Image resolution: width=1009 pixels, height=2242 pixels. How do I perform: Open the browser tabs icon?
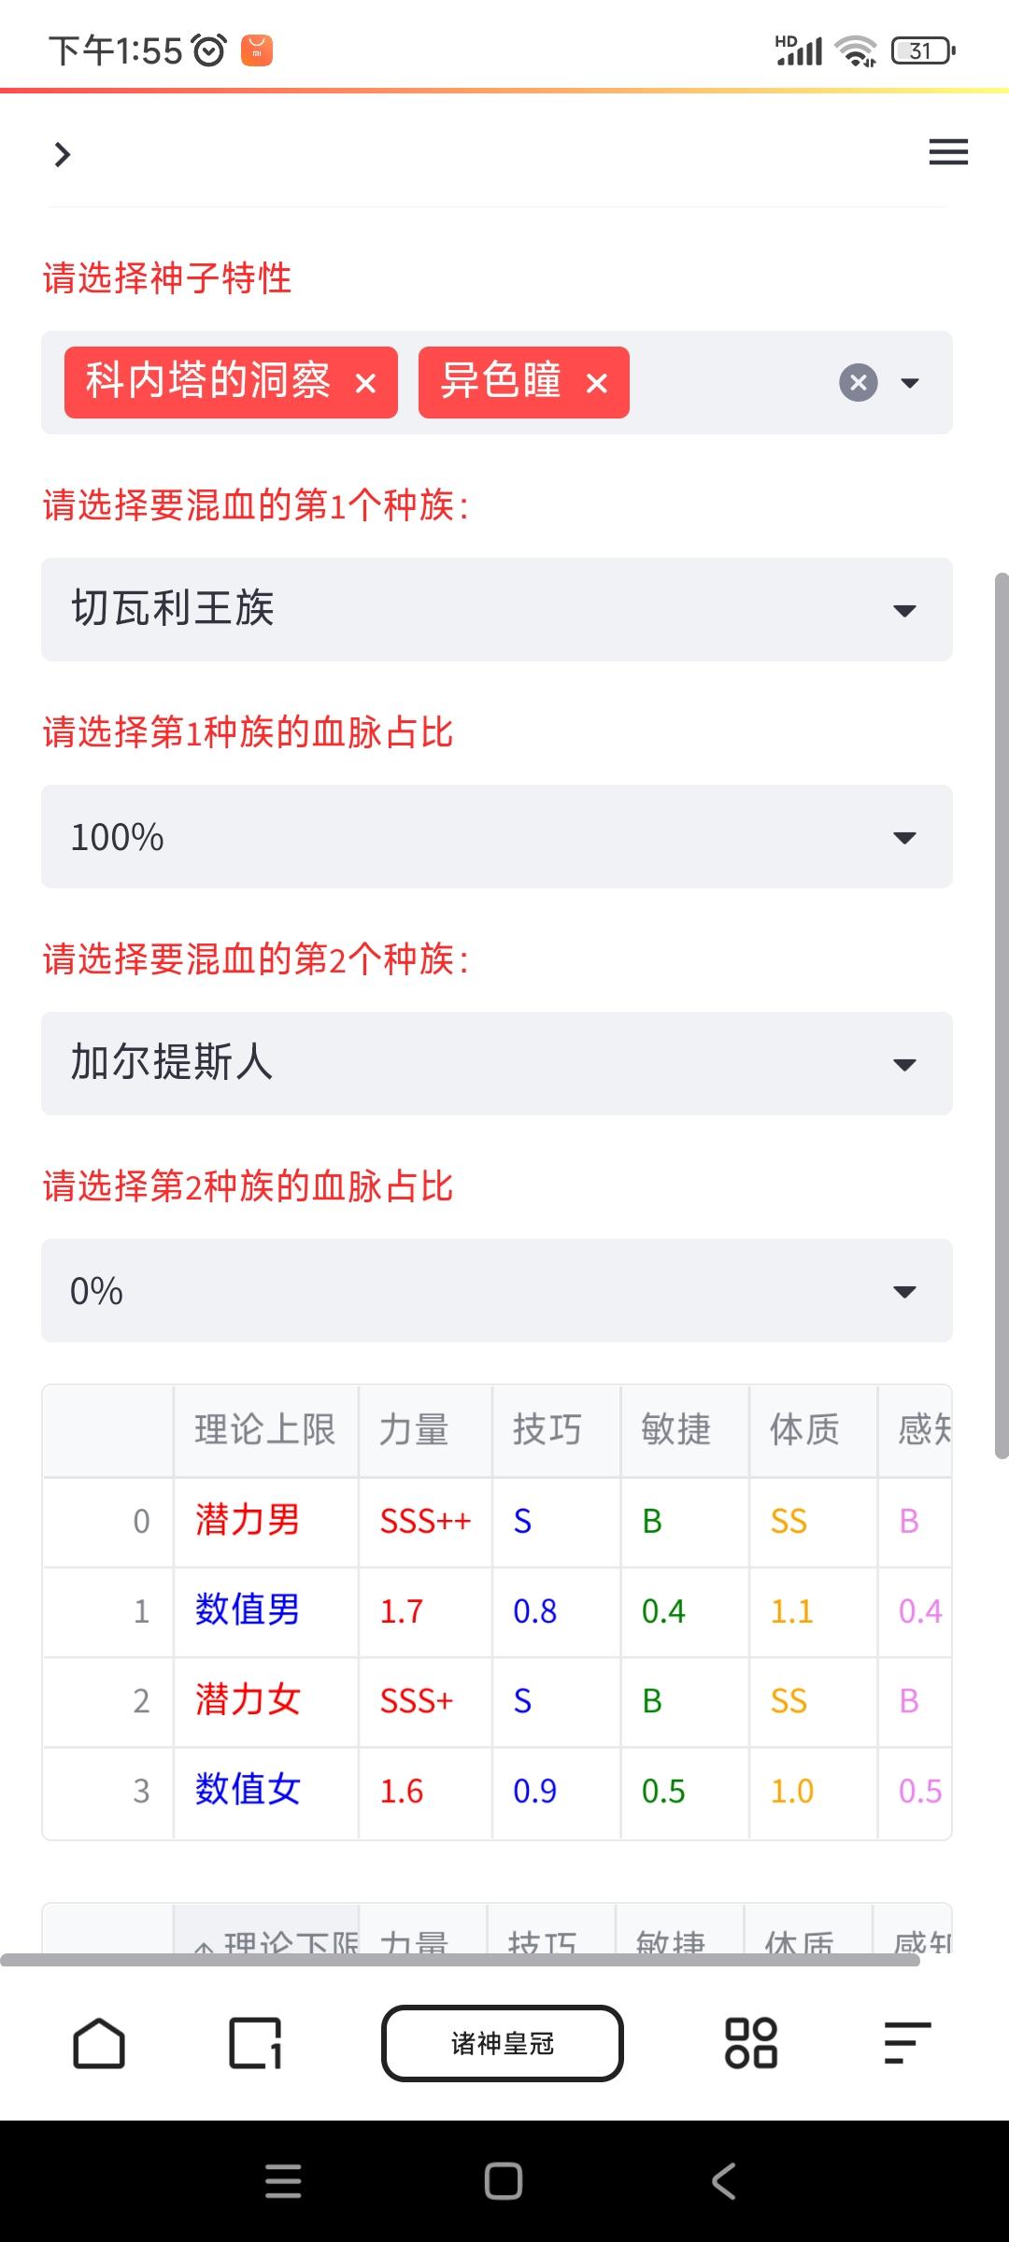[x=255, y=2043]
